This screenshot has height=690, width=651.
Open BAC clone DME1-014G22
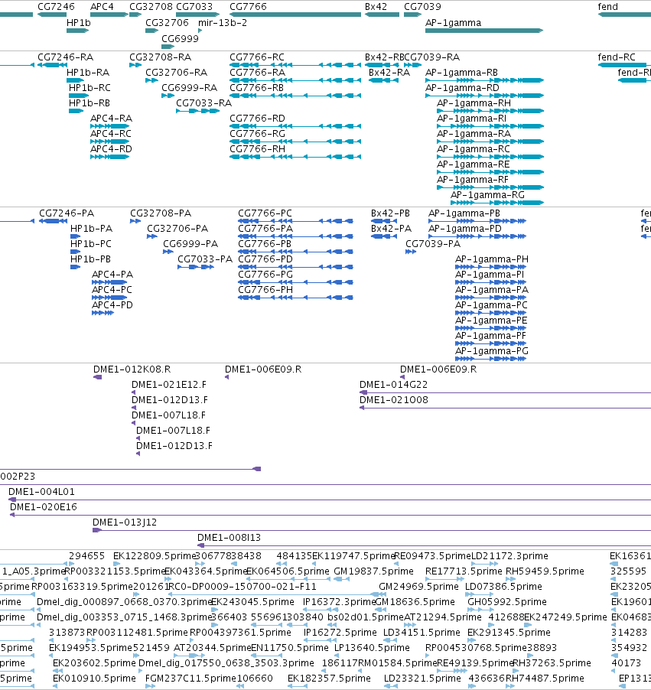tap(393, 385)
